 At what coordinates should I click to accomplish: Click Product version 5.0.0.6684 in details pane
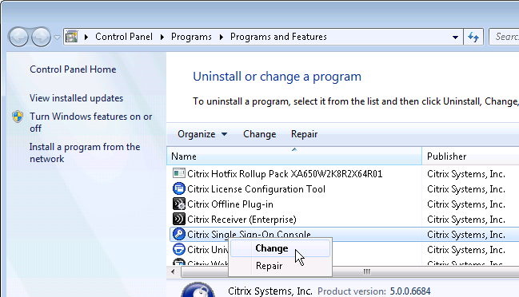pos(374,291)
